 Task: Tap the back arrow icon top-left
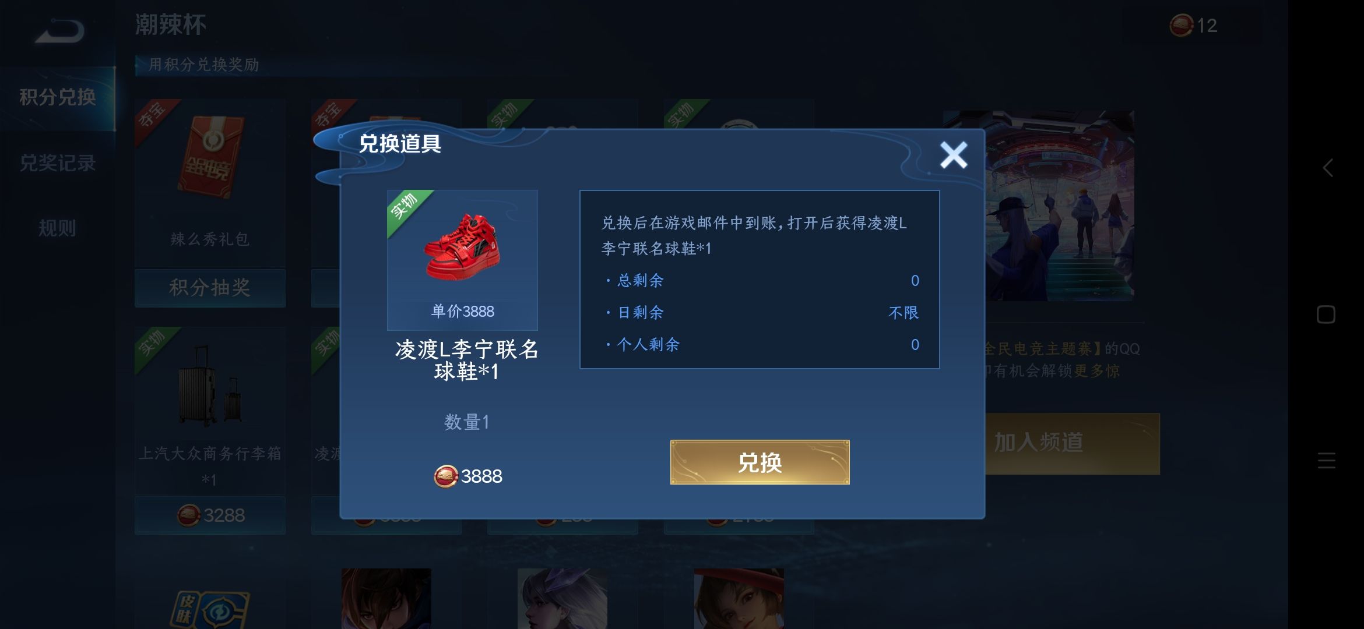(59, 31)
